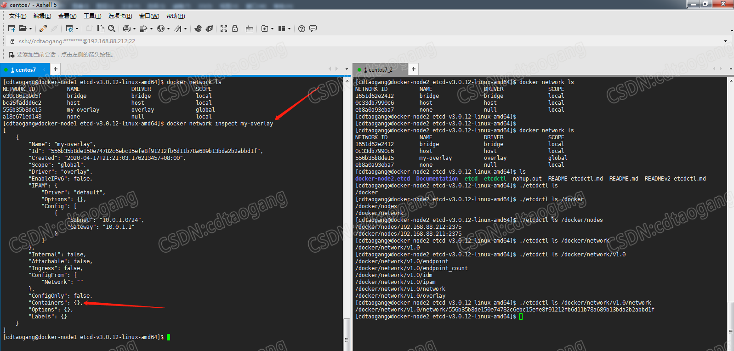734x351 pixels.
Task: Click the lock screen padlock icon
Action: (x=235, y=28)
